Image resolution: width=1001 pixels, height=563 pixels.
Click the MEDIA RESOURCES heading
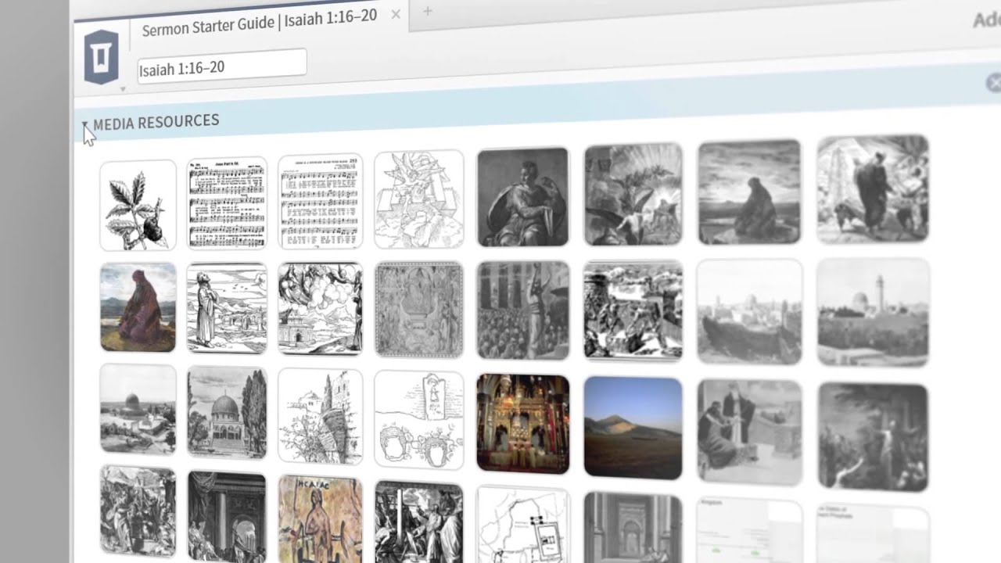click(x=156, y=121)
